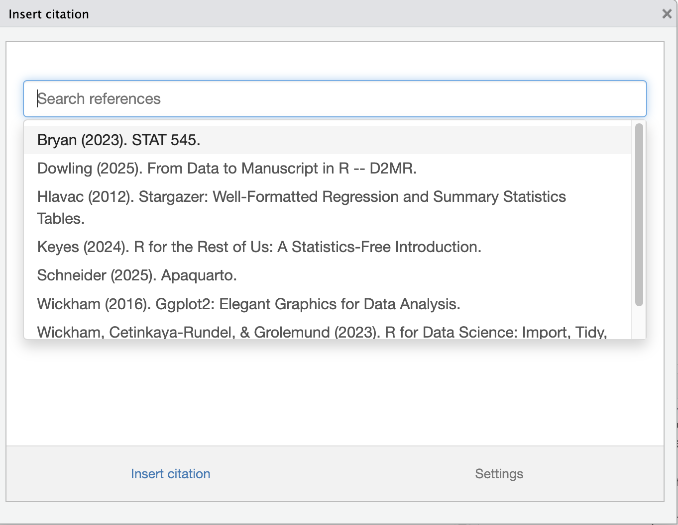678x525 pixels.
Task: Click the X in the dialog corner
Action: pyautogui.click(x=667, y=13)
